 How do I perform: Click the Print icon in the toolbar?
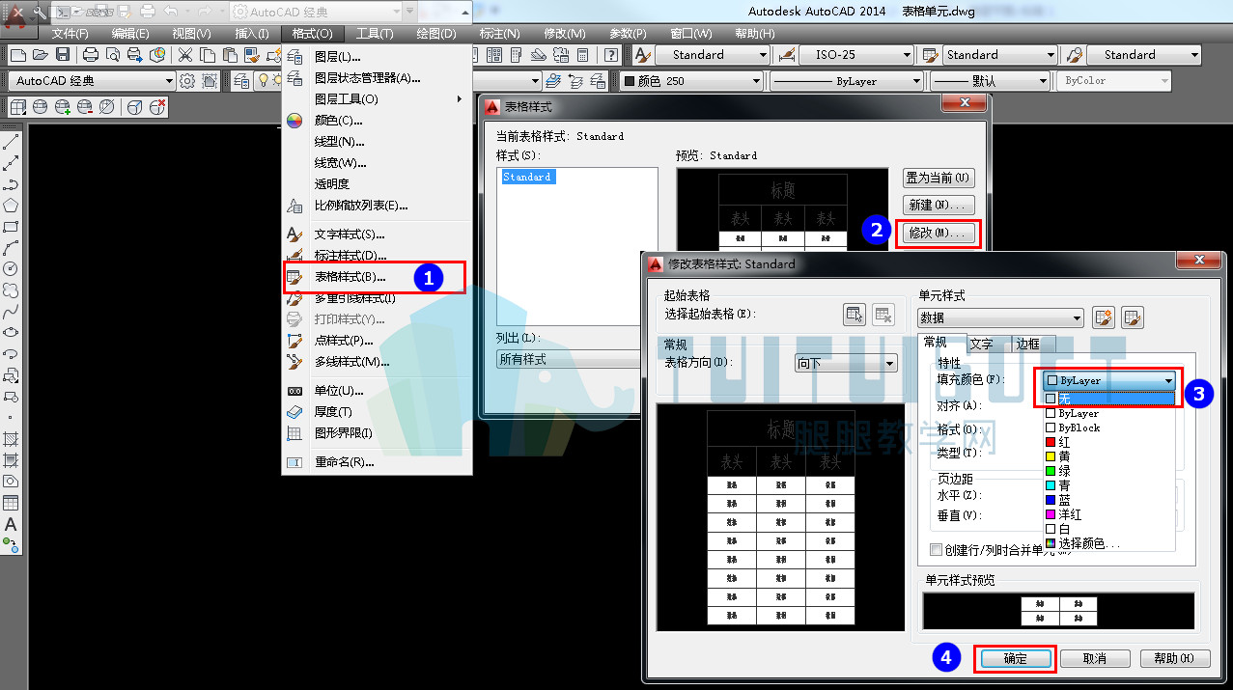90,55
